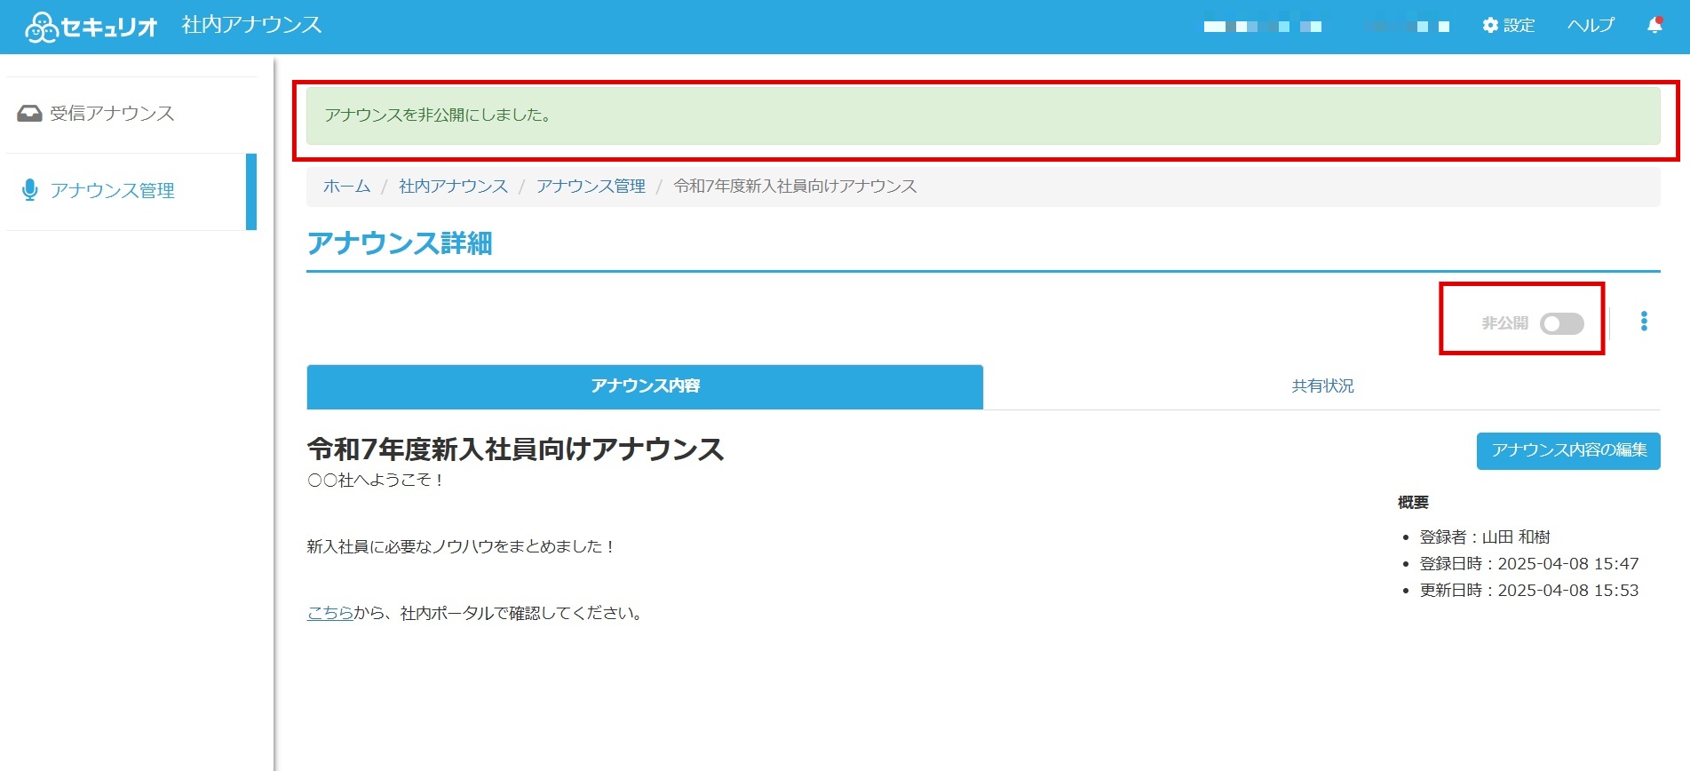Open the three-dot more options menu
Image resolution: width=1690 pixels, height=771 pixels.
click(1644, 322)
